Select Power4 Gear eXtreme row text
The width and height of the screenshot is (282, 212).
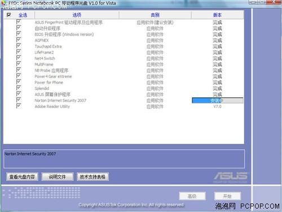click(x=53, y=76)
